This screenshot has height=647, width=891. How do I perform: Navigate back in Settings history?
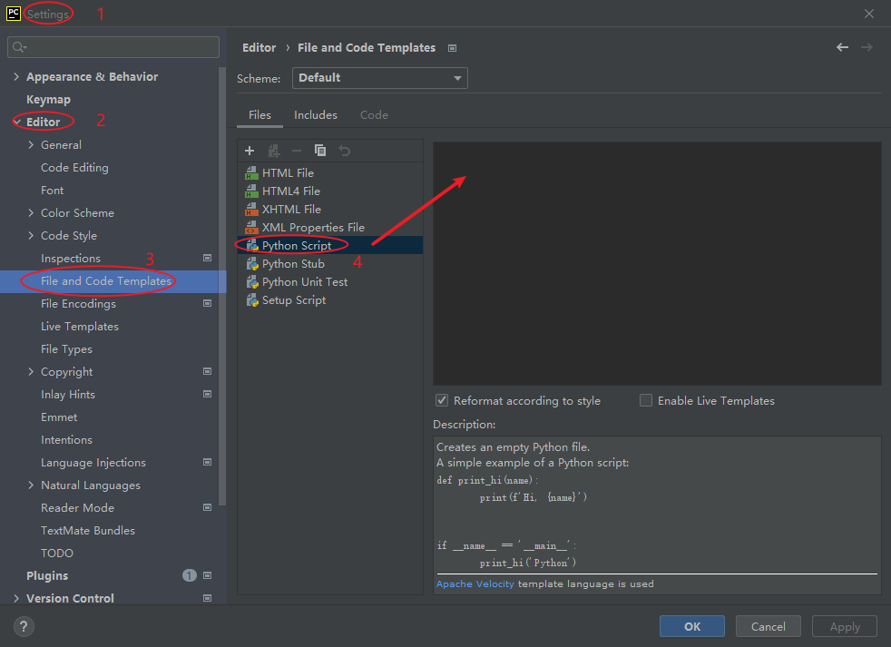tap(842, 47)
